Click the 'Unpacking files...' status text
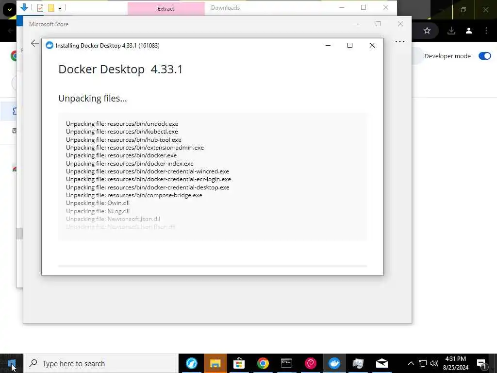 pyautogui.click(x=93, y=98)
